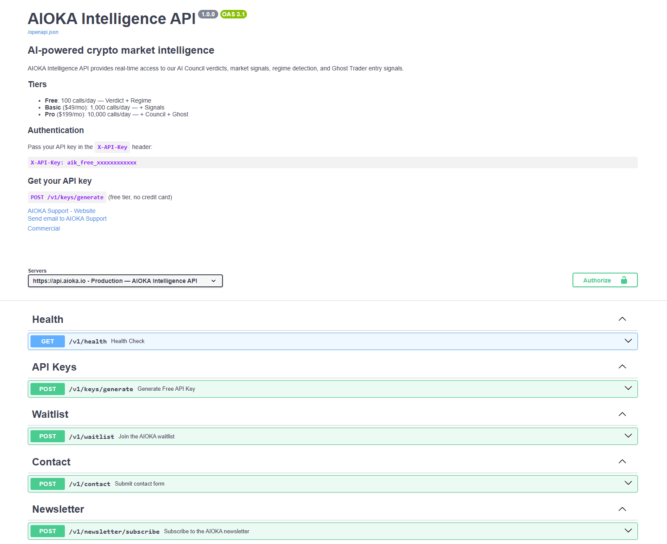Click 'Subscribe to the AIOKA newsletter' summary
The width and height of the screenshot is (667, 544).
(x=207, y=531)
